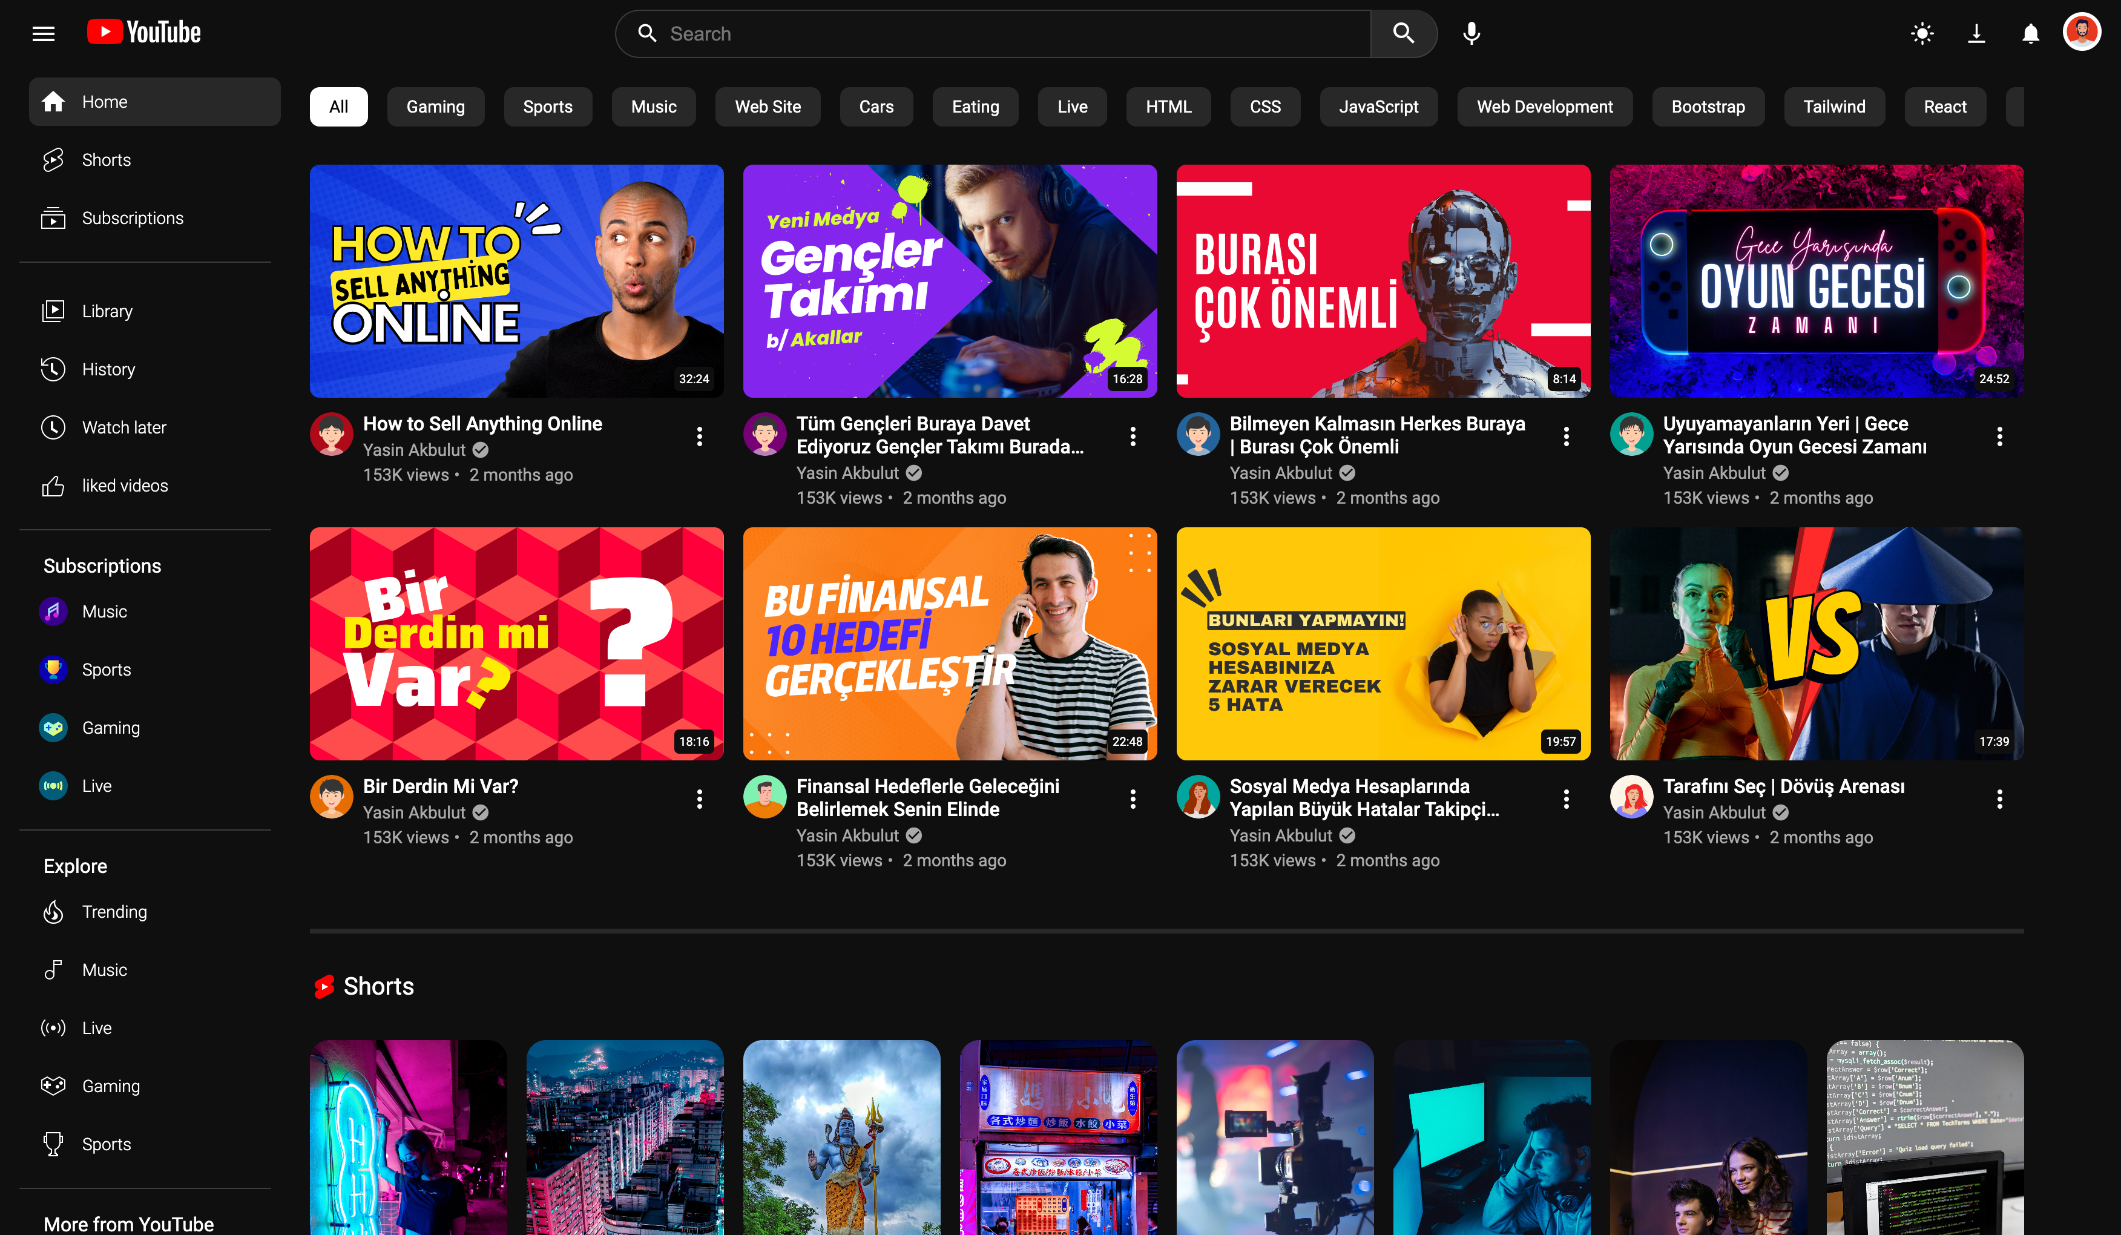Open Trending under Explore
Viewport: 2121px width, 1235px height.
[x=155, y=912]
